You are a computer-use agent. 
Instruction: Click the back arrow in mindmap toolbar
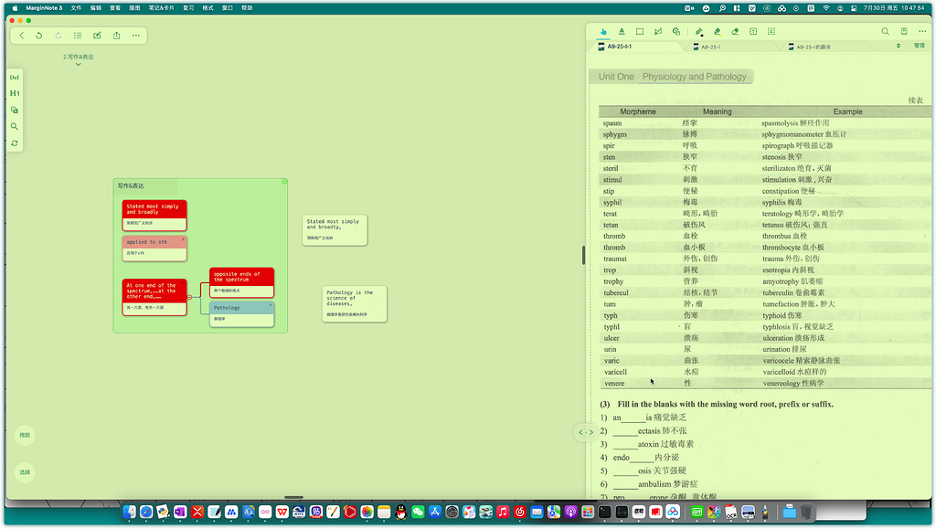pyautogui.click(x=22, y=36)
